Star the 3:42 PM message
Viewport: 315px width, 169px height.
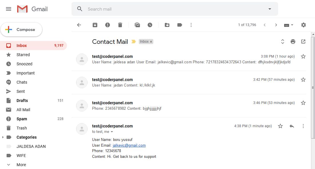pos(303,80)
